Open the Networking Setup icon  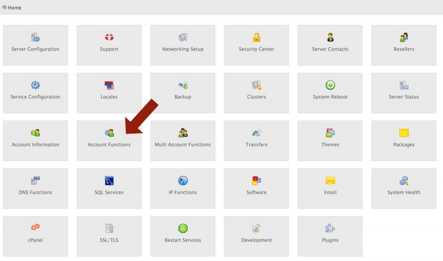point(183,37)
